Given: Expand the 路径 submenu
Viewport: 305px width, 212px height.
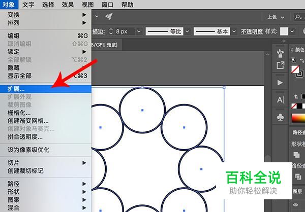Looking at the screenshot, I should (46, 184).
